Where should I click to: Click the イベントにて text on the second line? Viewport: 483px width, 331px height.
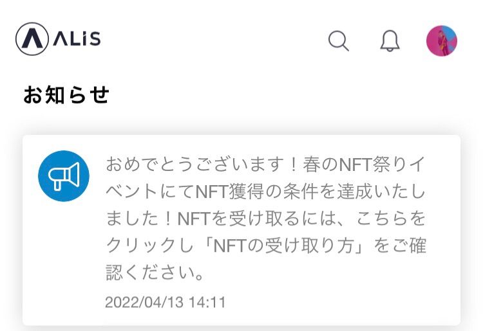coord(150,192)
